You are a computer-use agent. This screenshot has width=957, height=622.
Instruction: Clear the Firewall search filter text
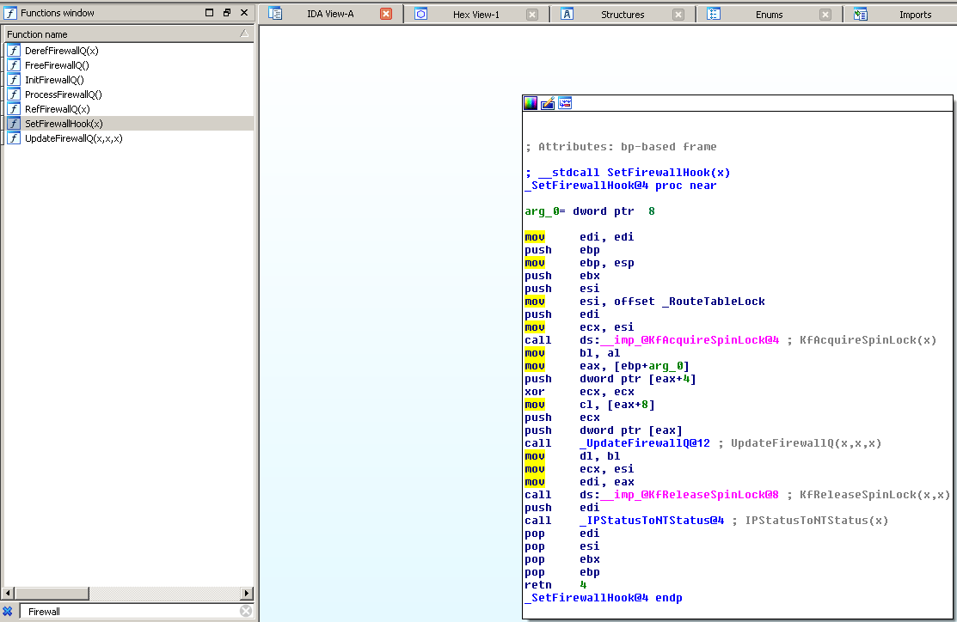click(x=246, y=612)
